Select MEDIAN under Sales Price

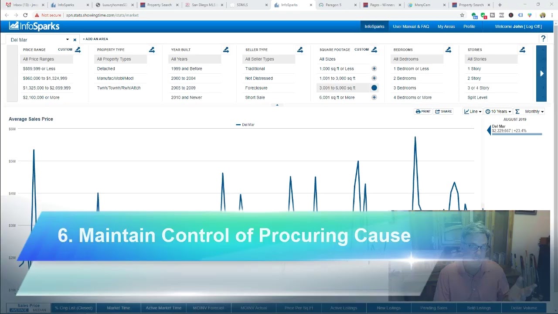tap(39, 310)
